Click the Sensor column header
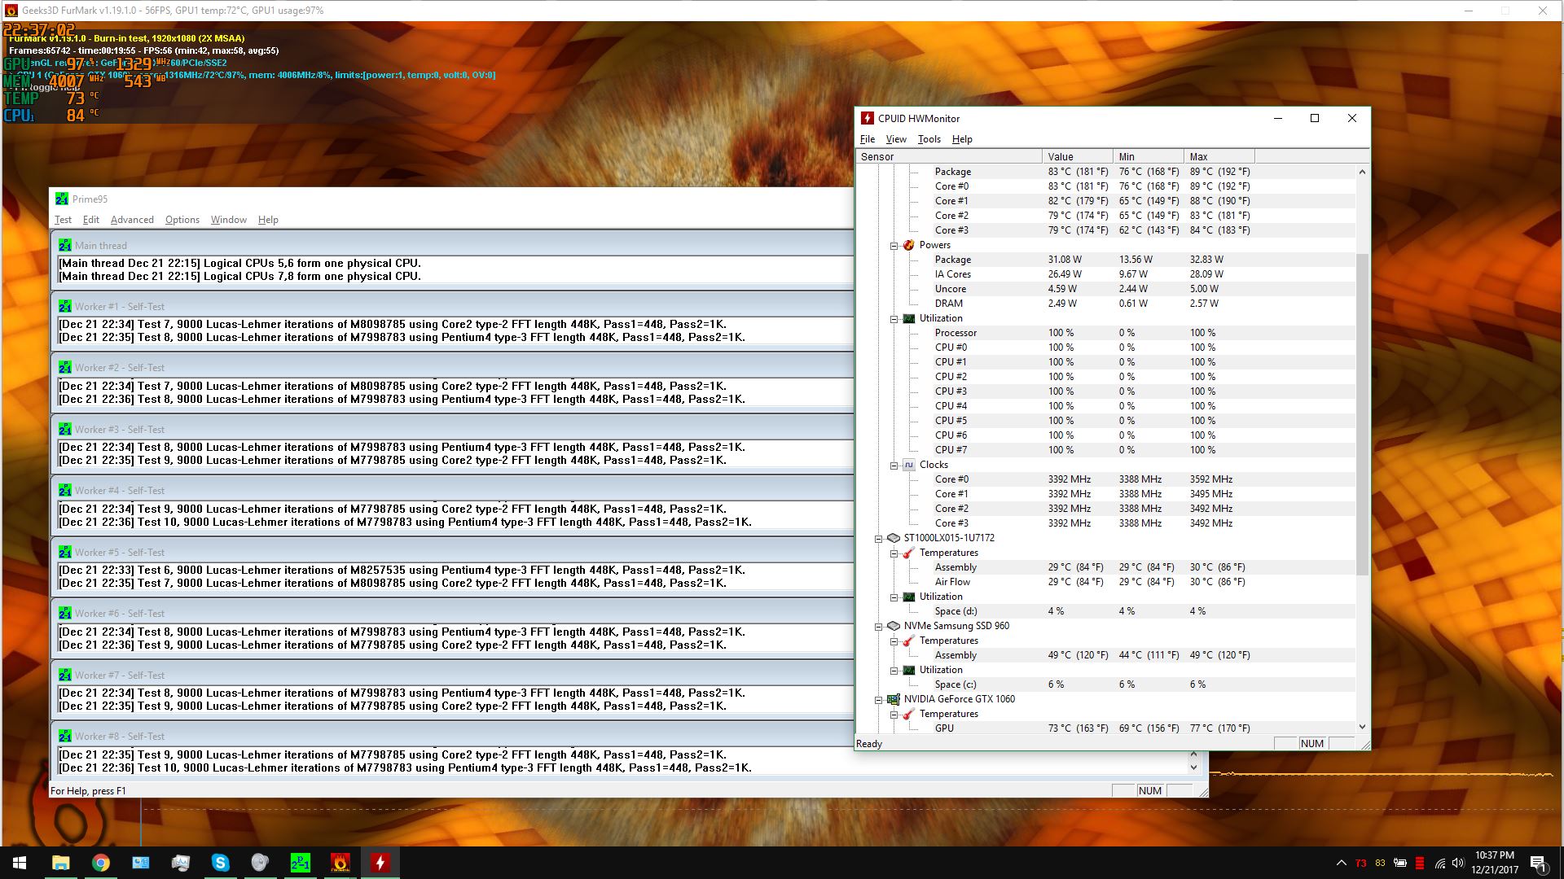1564x879 pixels. pos(949,156)
